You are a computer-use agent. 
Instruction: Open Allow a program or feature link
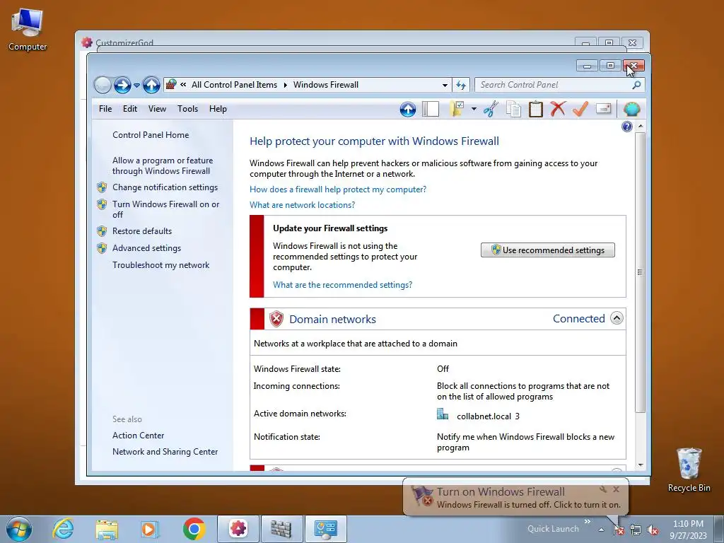[163, 165]
